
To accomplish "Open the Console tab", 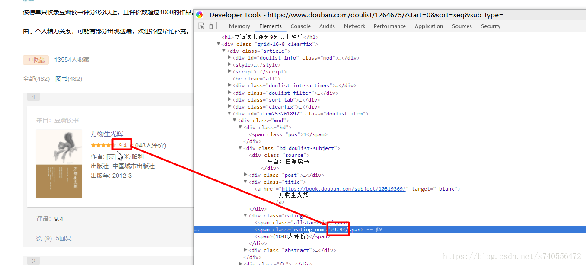I will [300, 26].
